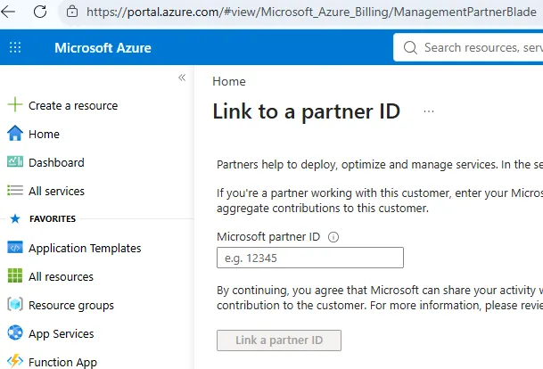Click the search magnifier icon
The height and width of the screenshot is (369, 543).
point(410,47)
